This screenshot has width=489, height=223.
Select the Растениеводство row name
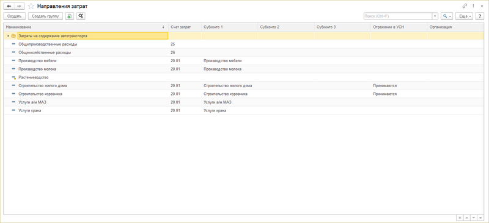34,77
